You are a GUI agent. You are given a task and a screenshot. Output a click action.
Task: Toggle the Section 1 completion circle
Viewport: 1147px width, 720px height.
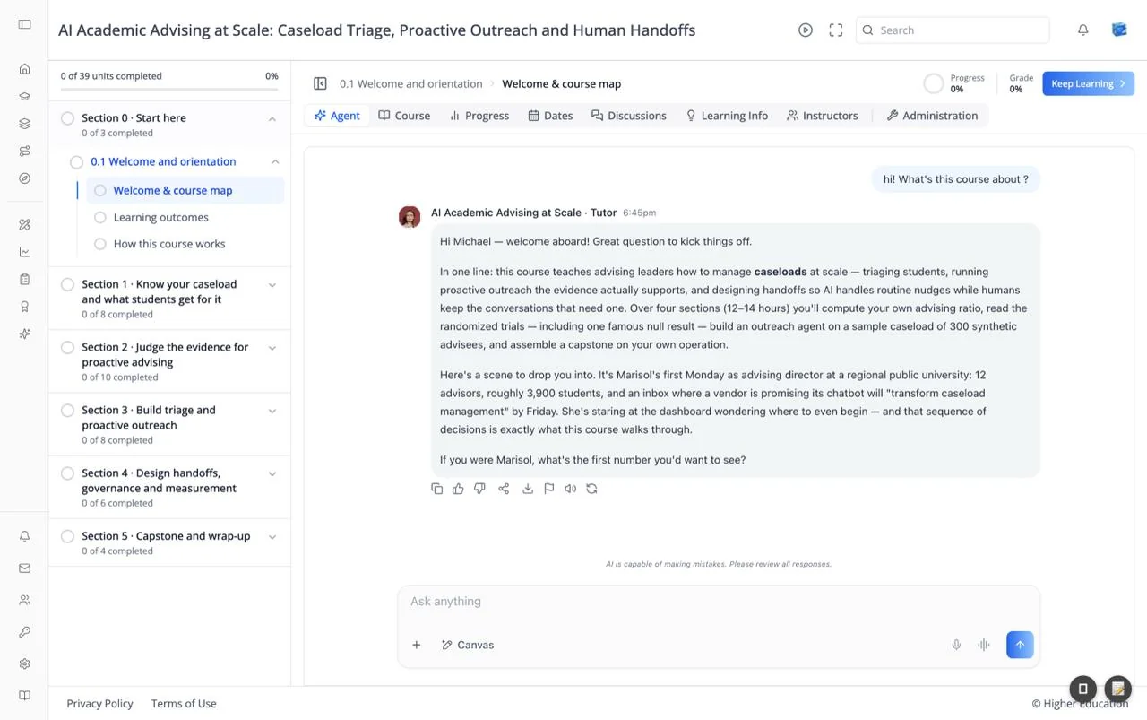pyautogui.click(x=67, y=284)
